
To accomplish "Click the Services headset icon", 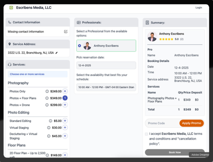I will tap(10, 64).
